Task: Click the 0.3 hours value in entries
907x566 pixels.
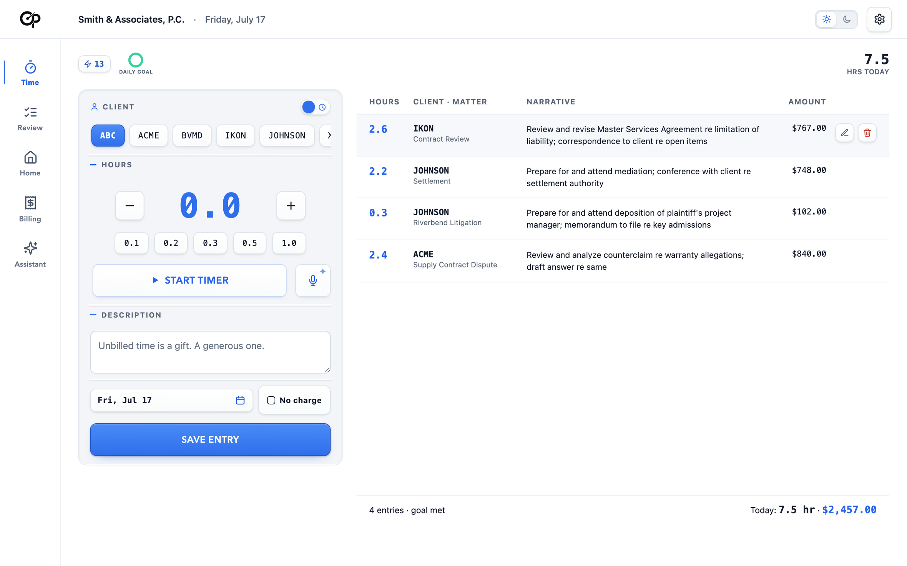Action: (378, 213)
